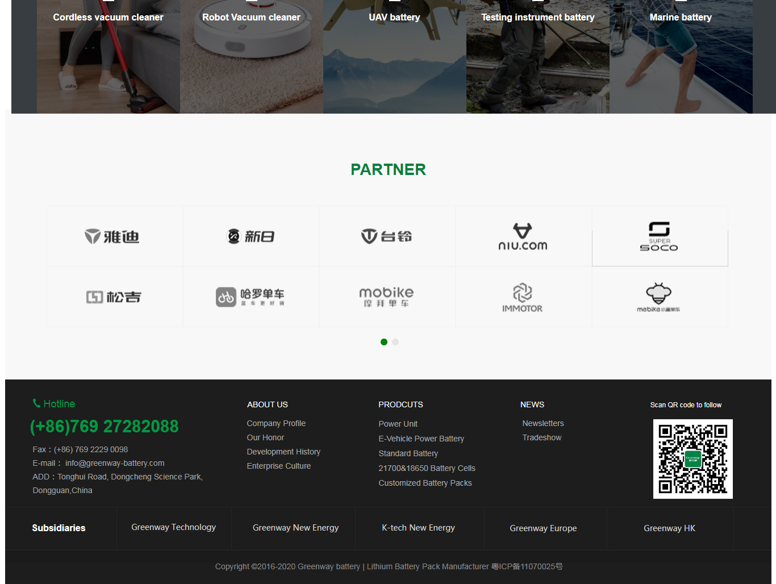Viewport: 776px width, 584px height.
Task: Open the UAV battery card
Action: coord(395,57)
